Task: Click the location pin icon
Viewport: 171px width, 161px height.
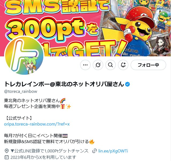Action: [7, 151]
